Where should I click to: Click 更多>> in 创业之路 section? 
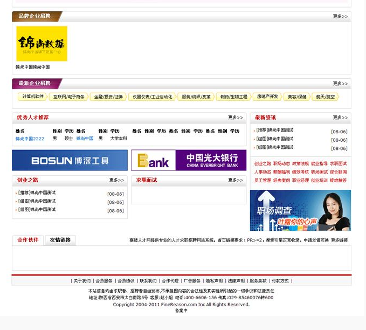116,180
